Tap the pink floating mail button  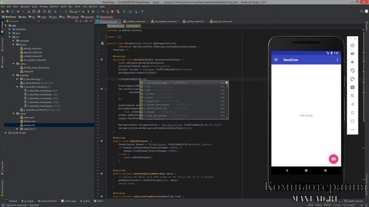[333, 159]
